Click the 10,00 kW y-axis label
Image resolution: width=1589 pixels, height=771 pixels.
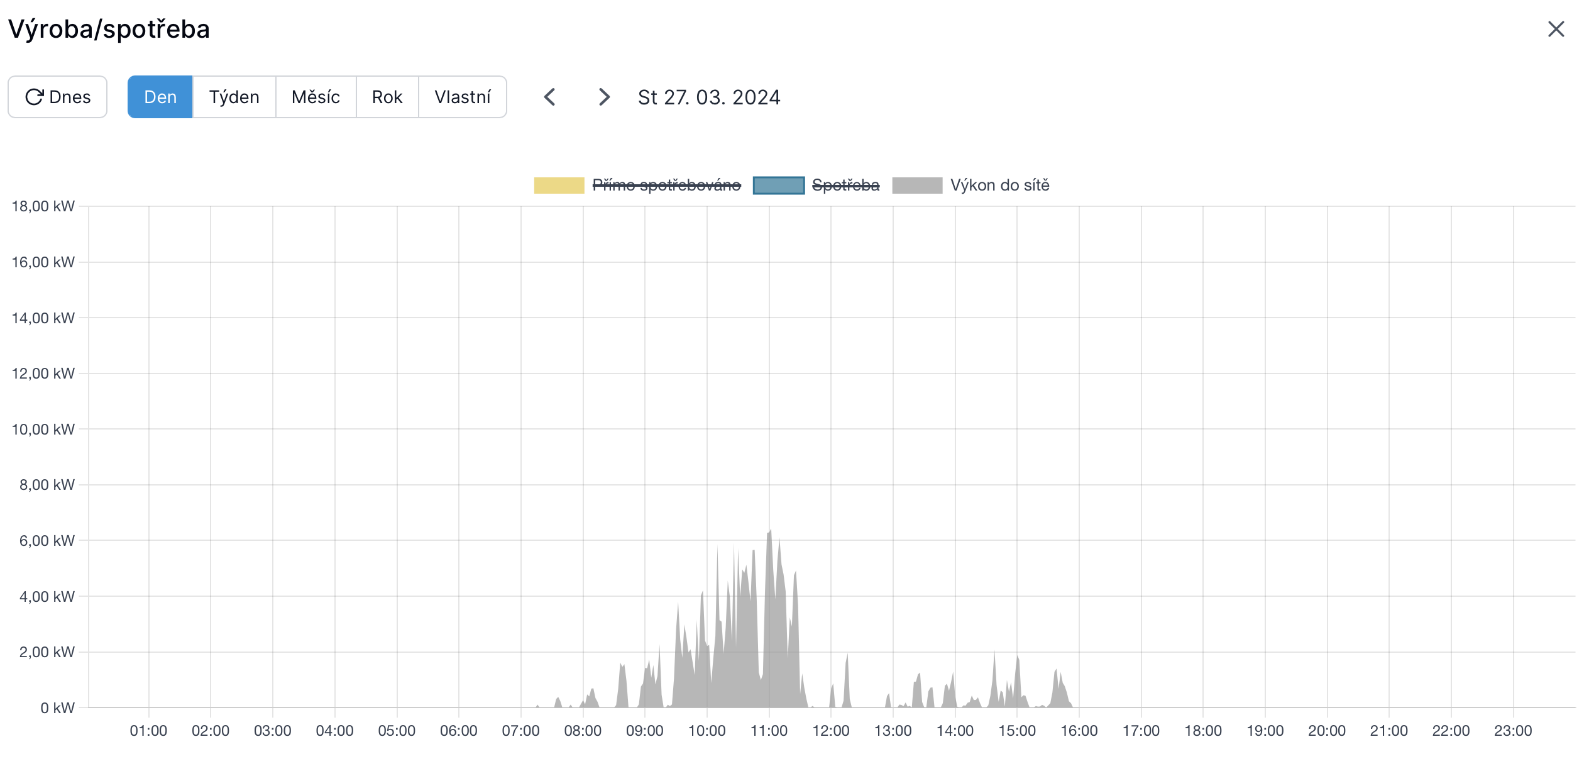point(43,430)
